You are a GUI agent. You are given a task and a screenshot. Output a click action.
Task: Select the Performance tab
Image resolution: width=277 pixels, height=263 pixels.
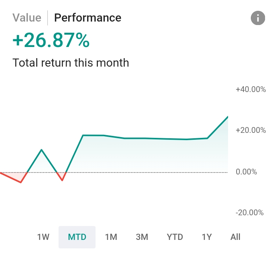pos(87,18)
